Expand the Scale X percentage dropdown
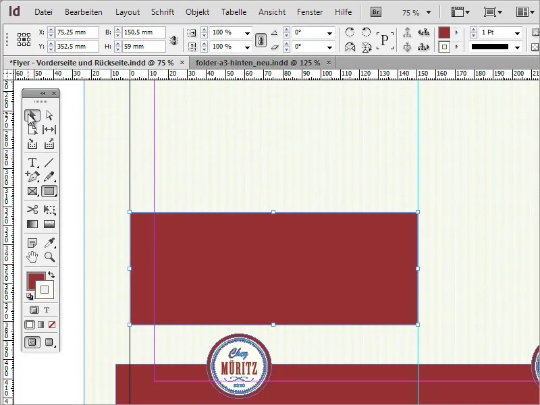This screenshot has width=540, height=405. (x=247, y=33)
